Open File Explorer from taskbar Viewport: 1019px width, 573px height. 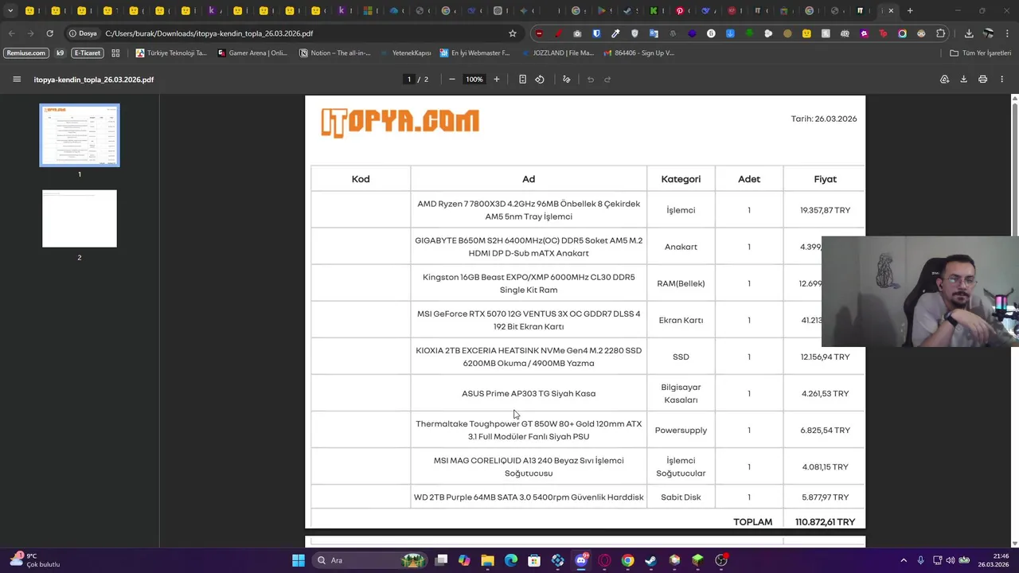click(488, 560)
